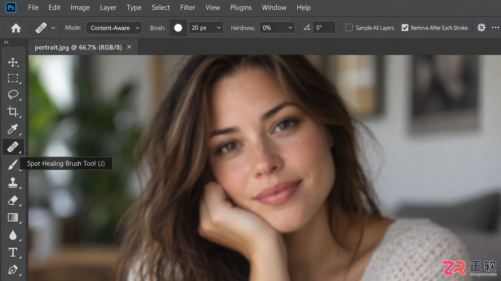The width and height of the screenshot is (501, 281).
Task: Select the Eraser tool
Action: tap(13, 200)
